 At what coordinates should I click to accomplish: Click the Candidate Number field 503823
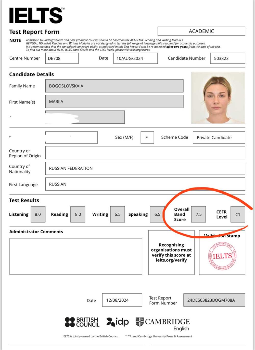click(228, 58)
